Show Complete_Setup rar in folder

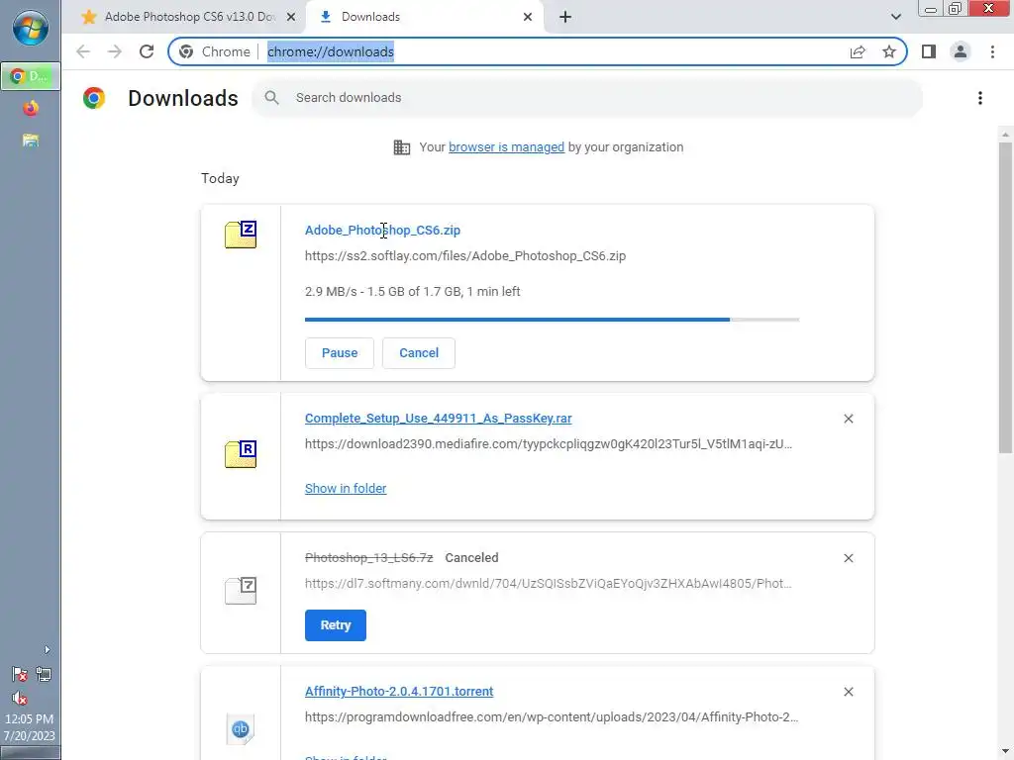pos(346,489)
